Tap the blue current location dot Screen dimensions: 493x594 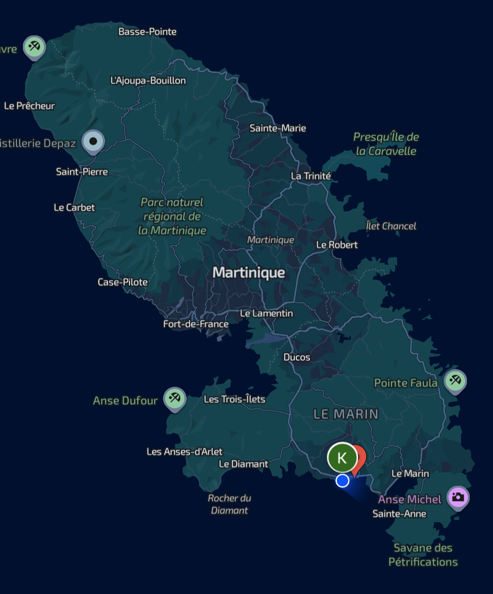tap(342, 480)
